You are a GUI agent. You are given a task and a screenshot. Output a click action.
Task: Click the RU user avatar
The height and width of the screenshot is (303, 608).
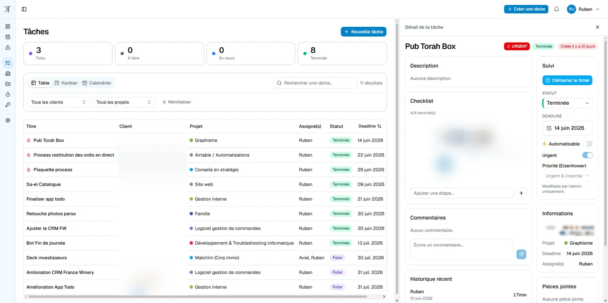click(x=572, y=9)
